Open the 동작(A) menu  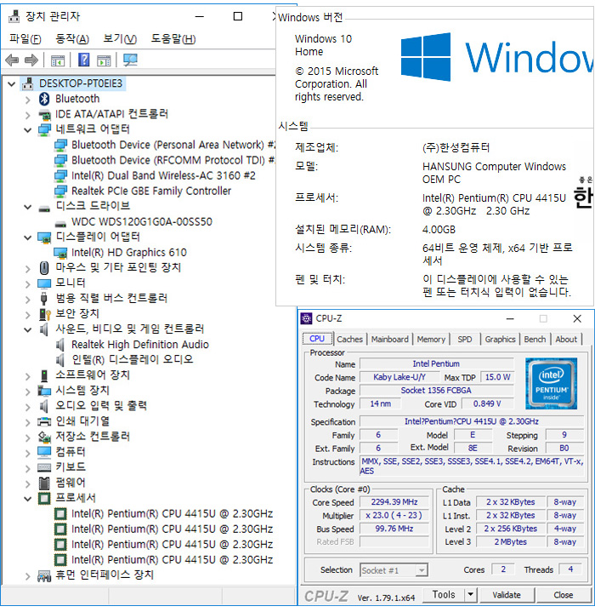tap(71, 38)
